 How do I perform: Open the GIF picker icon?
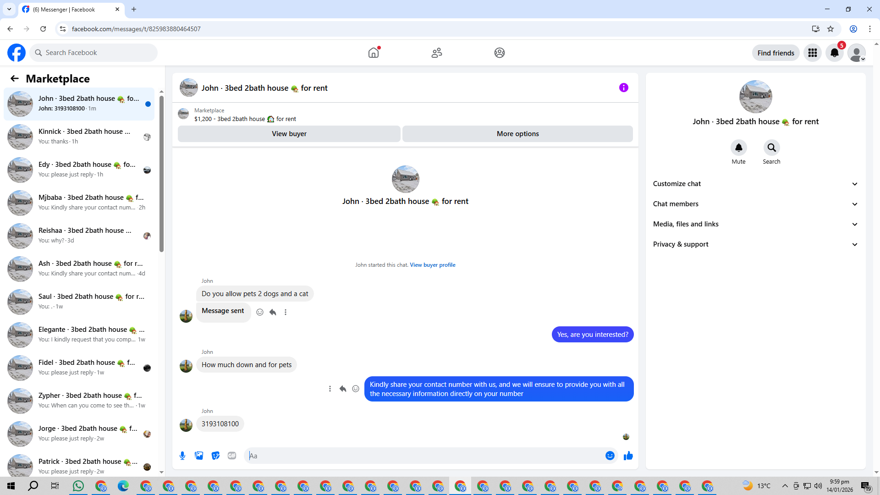pyautogui.click(x=232, y=456)
